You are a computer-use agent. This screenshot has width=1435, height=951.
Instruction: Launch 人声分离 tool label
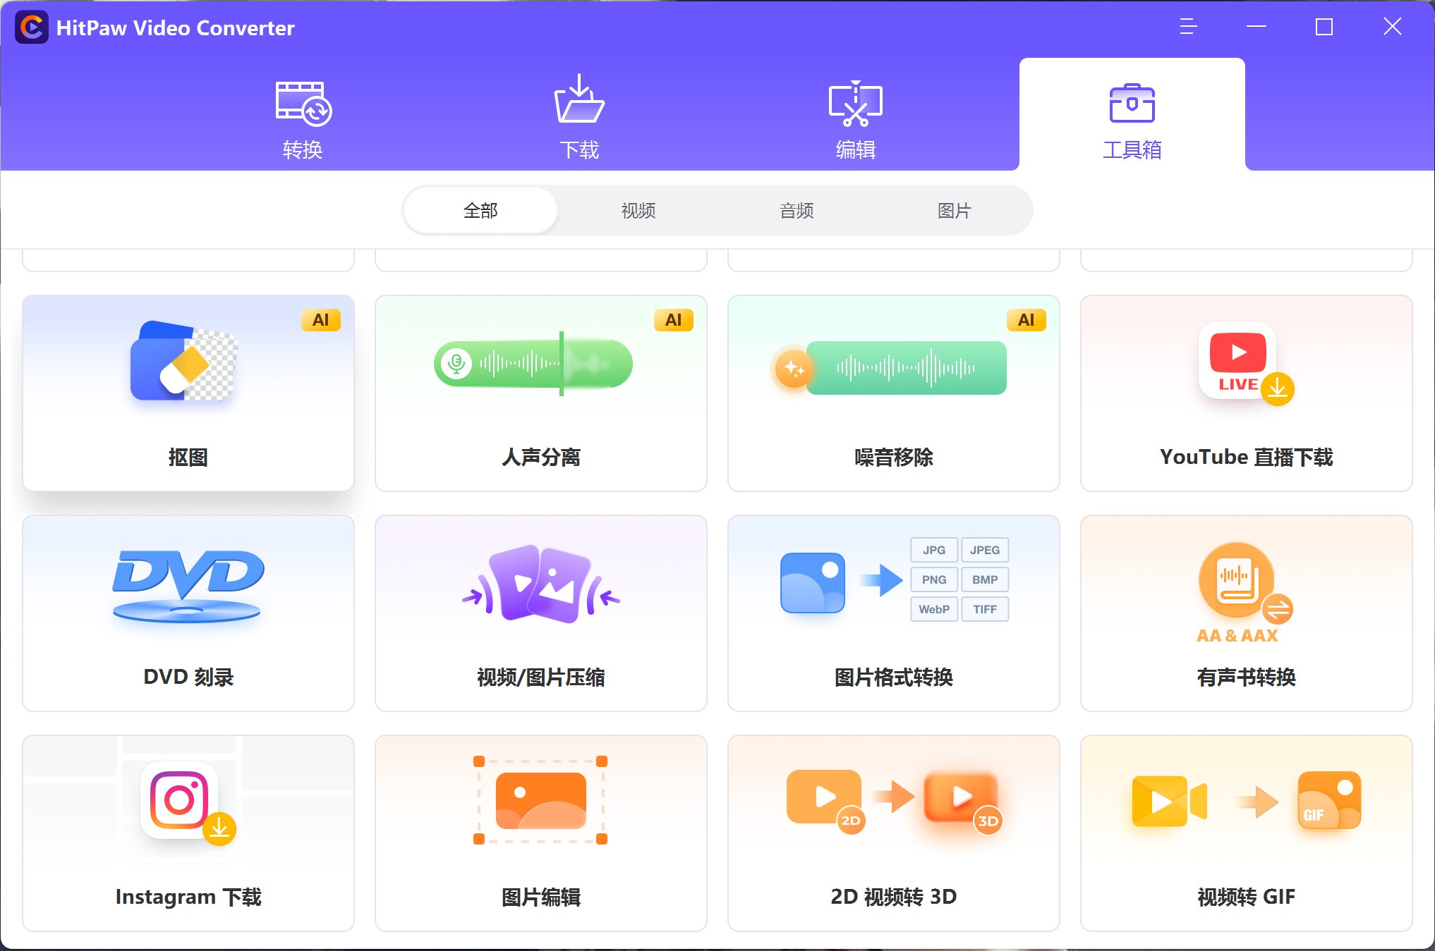[540, 458]
